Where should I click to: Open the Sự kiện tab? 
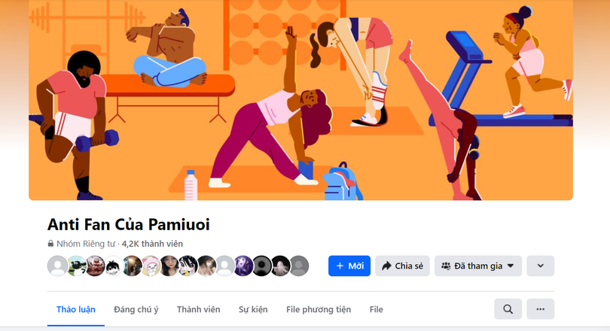pos(253,309)
